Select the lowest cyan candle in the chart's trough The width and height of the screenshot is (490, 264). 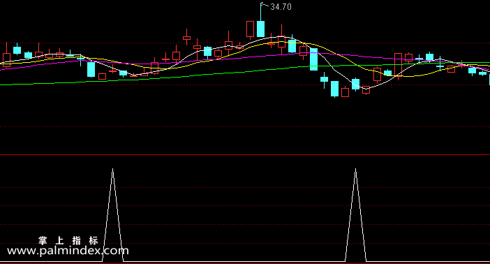(x=334, y=89)
